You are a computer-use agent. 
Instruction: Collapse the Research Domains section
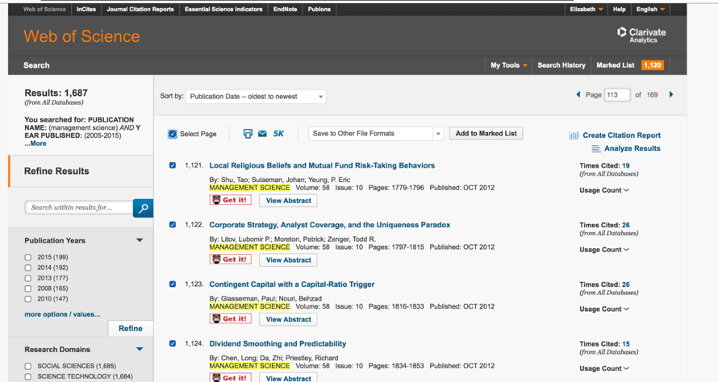point(140,349)
